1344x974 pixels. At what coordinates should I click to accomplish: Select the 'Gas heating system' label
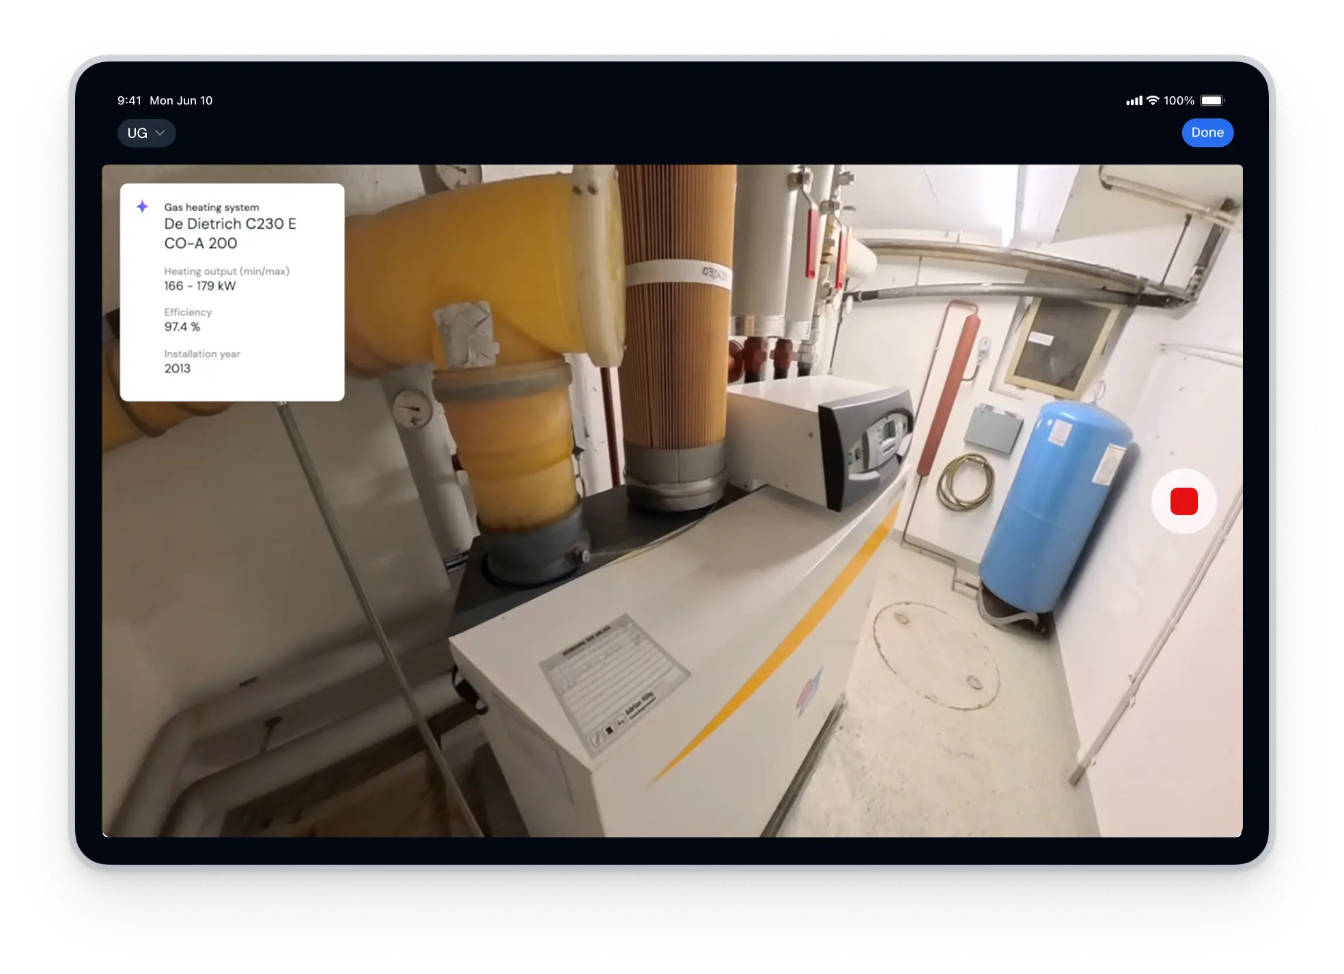pyautogui.click(x=212, y=207)
